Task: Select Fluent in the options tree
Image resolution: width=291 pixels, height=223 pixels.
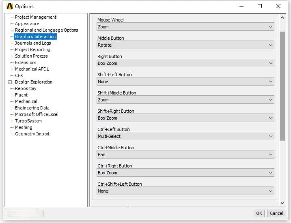Action: pos(22,95)
